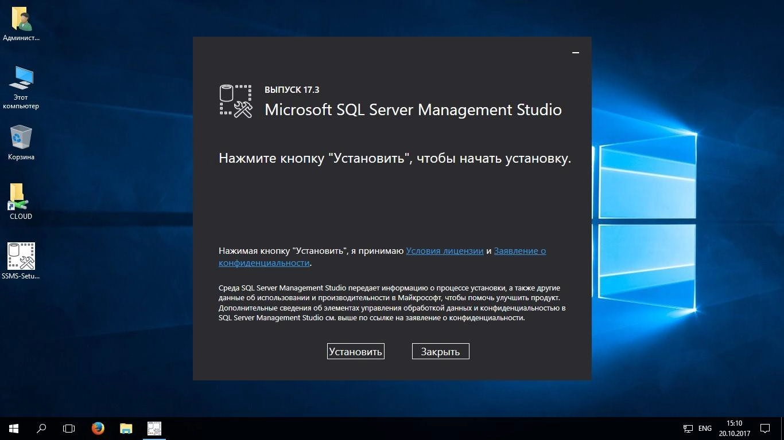Minimize the SSMS installer window
The image size is (784, 440).
[x=576, y=53]
